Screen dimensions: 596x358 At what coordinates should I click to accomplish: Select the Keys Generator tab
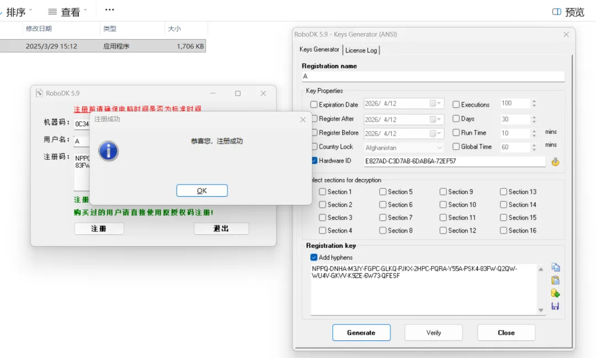(320, 50)
